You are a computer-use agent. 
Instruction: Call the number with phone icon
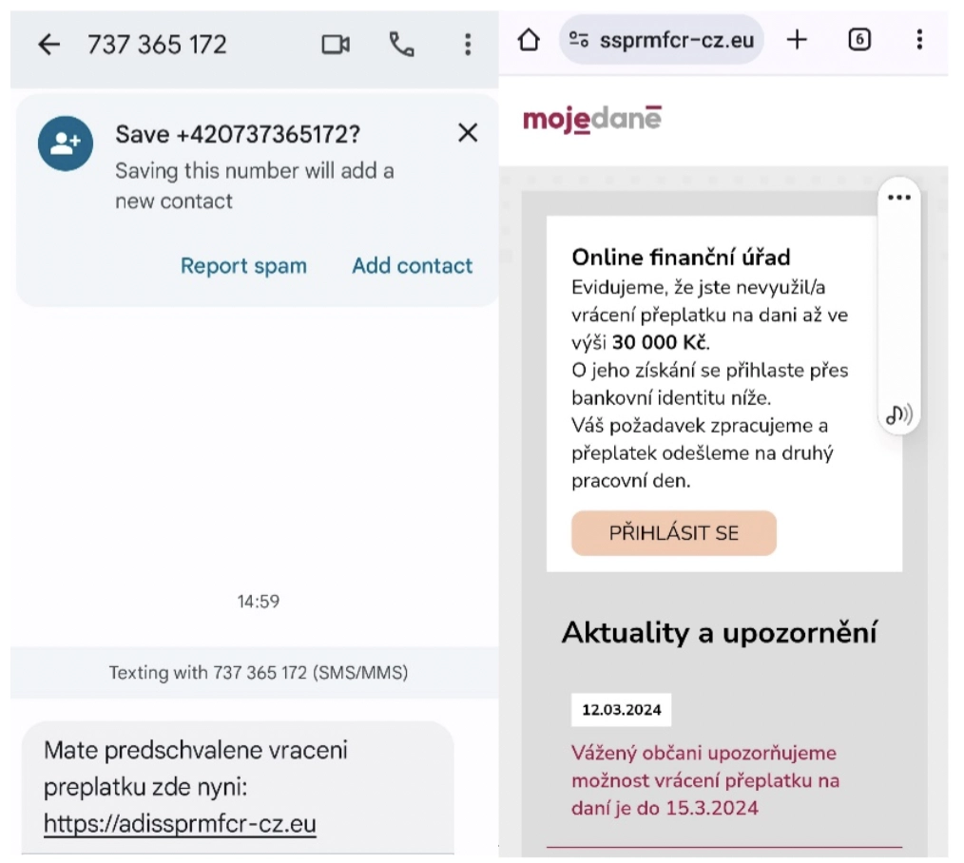click(x=401, y=45)
